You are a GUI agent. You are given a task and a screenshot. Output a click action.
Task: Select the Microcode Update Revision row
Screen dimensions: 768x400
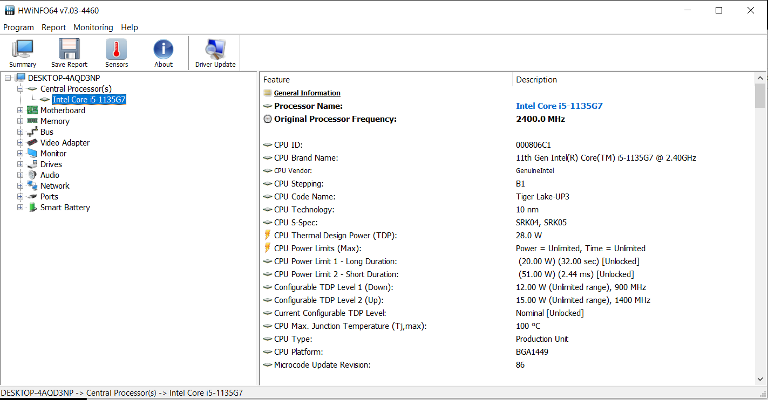[507, 365]
